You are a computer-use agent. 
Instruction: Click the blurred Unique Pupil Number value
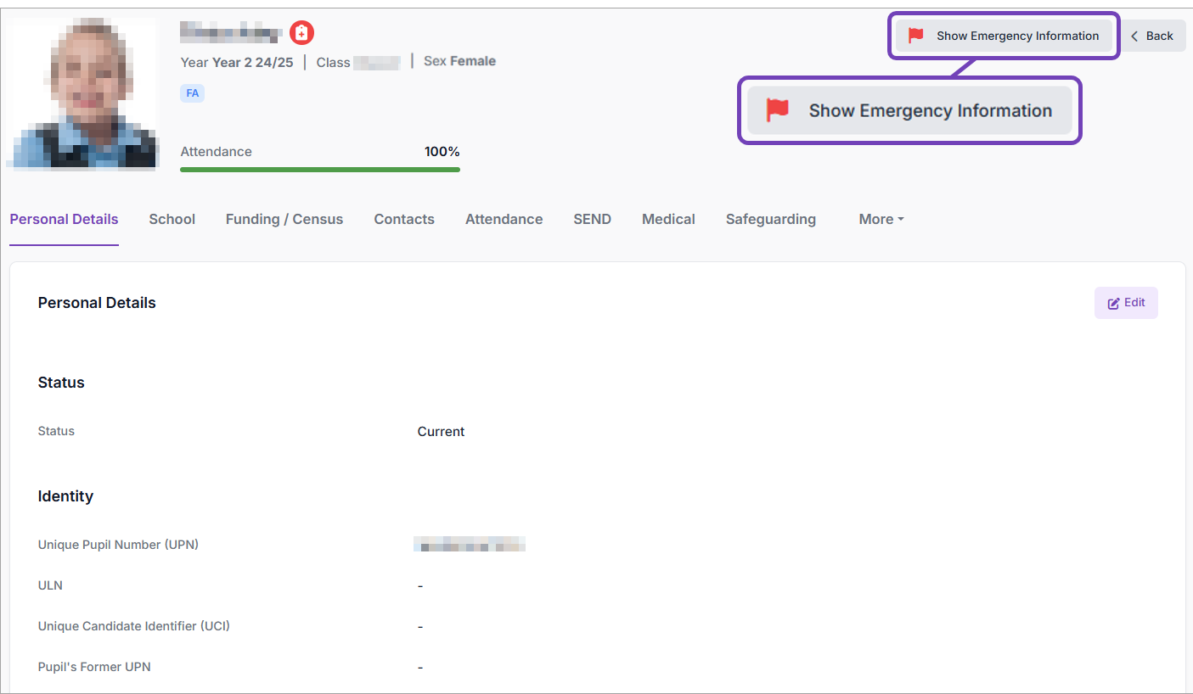pyautogui.click(x=470, y=545)
